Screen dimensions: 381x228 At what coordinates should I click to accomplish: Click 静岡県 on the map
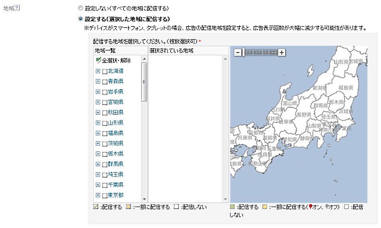[307, 138]
